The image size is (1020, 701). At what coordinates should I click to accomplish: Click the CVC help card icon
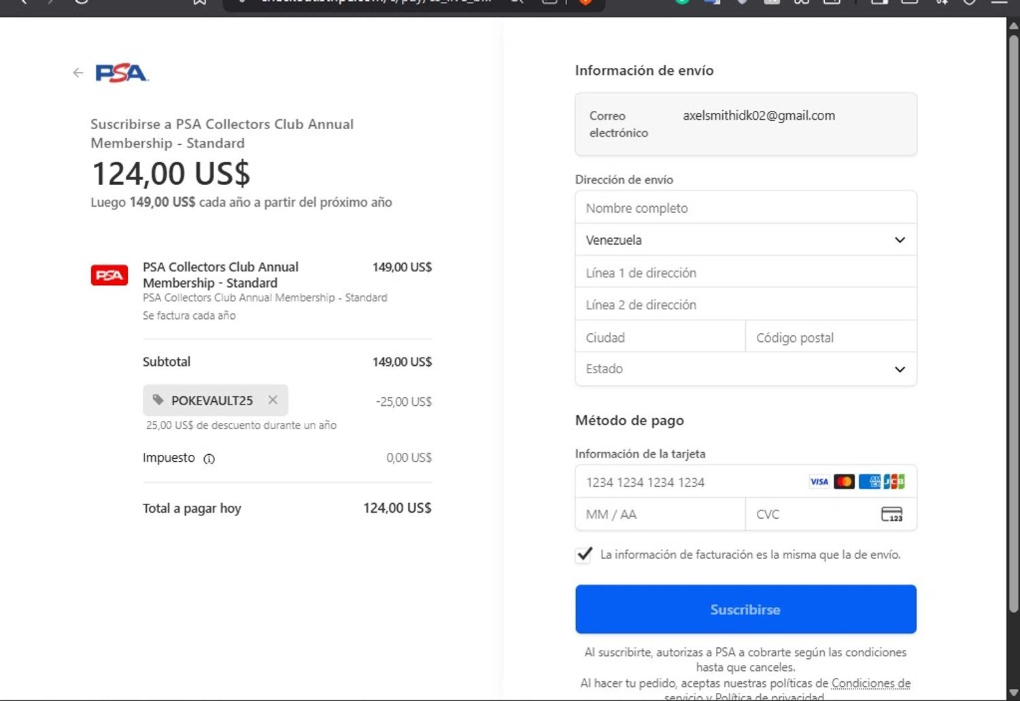coord(891,514)
